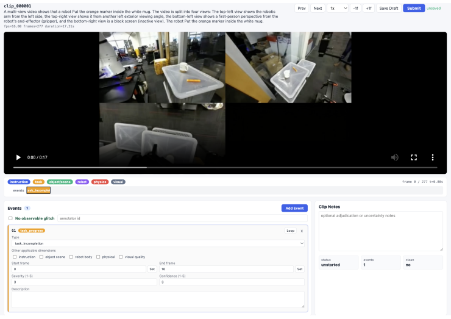451x319 pixels.
Task: Set start frame to current frame
Action: (152, 269)
